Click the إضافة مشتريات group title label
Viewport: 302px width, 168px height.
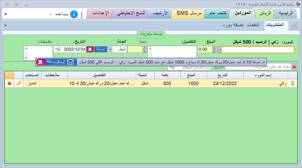pyautogui.click(x=151, y=34)
